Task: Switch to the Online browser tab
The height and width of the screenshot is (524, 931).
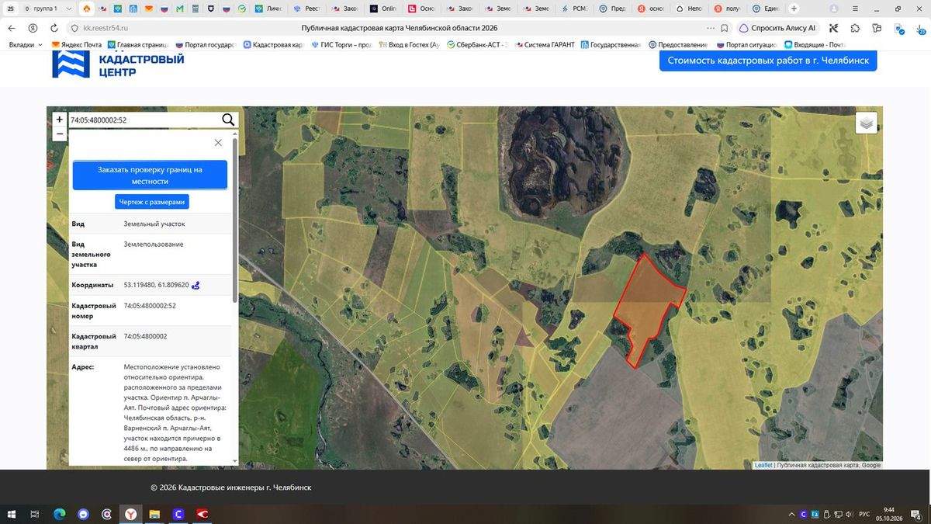Action: pos(385,9)
